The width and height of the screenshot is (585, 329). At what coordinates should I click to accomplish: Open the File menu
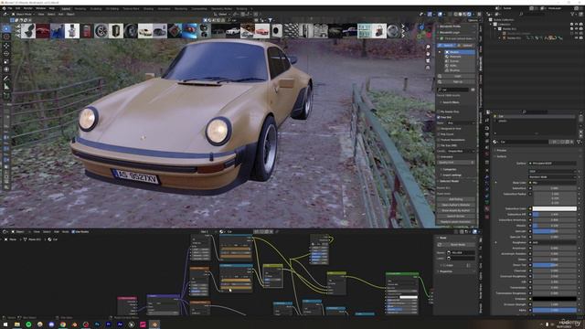pyautogui.click(x=10, y=8)
